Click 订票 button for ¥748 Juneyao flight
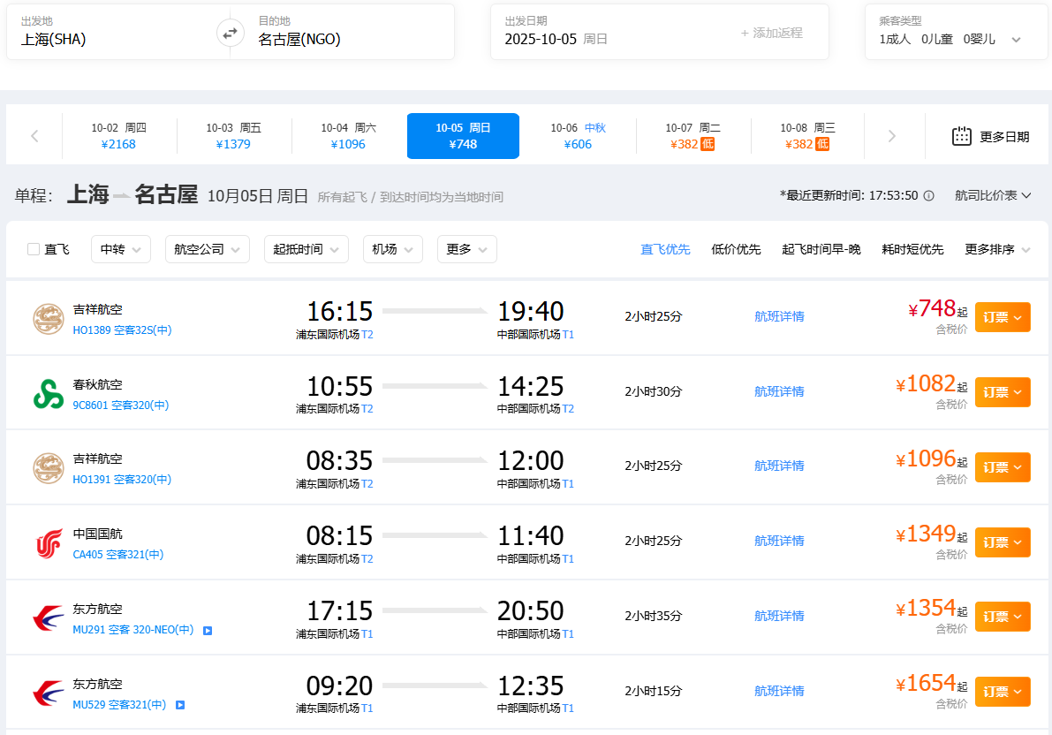This screenshot has width=1052, height=735. click(1002, 317)
